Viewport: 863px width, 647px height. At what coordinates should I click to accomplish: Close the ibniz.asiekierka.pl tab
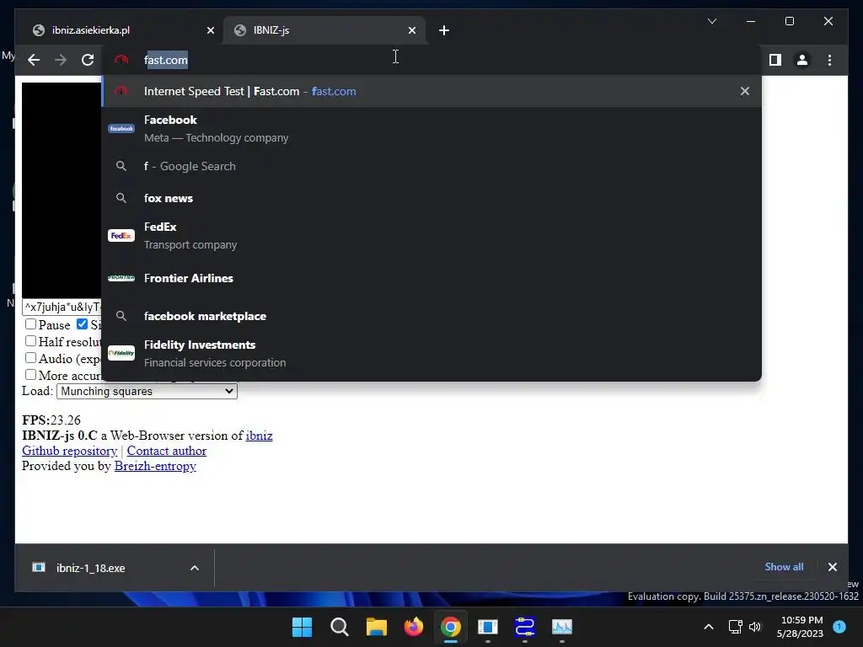point(210,30)
